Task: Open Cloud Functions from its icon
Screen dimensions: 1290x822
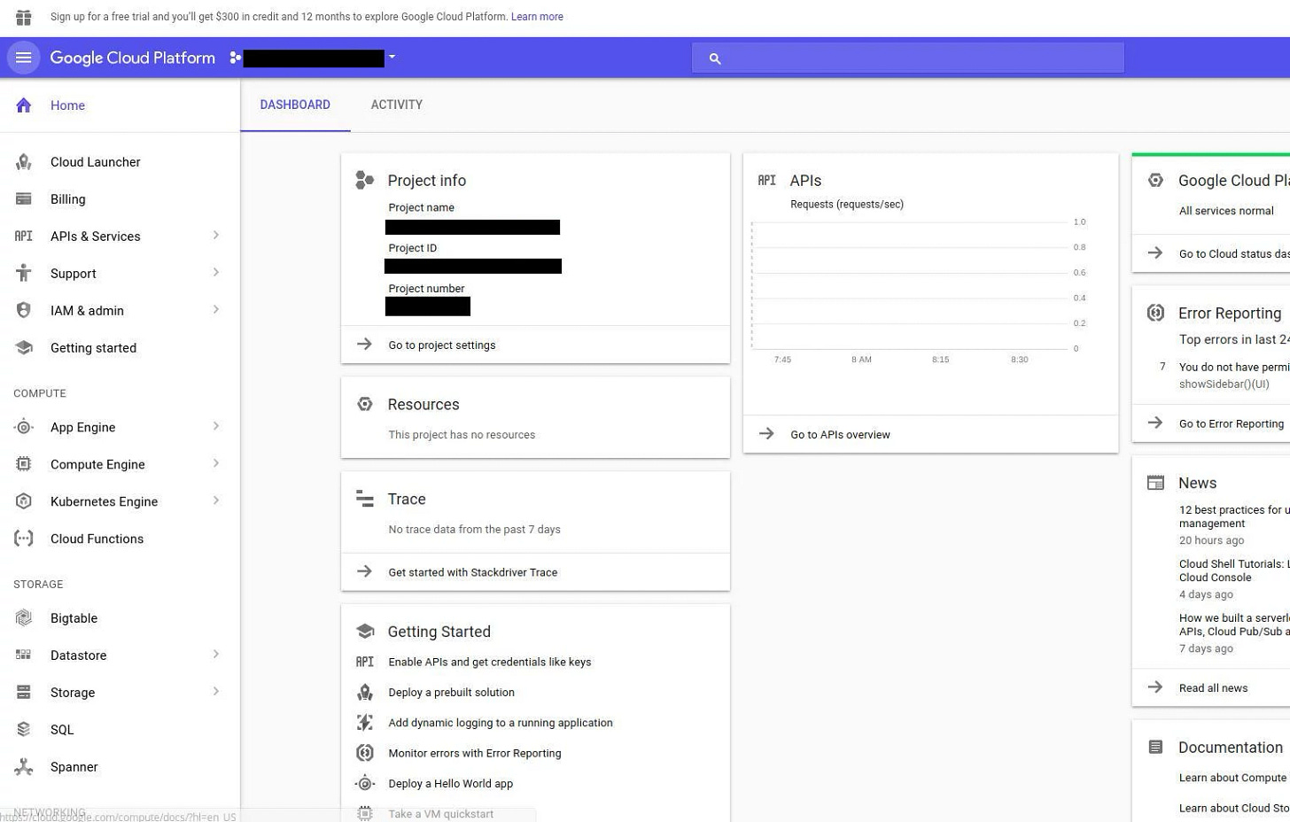Action: point(23,539)
